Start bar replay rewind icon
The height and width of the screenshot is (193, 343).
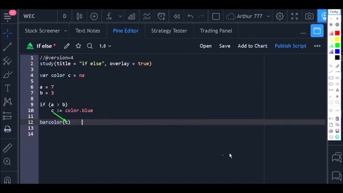pos(176,17)
